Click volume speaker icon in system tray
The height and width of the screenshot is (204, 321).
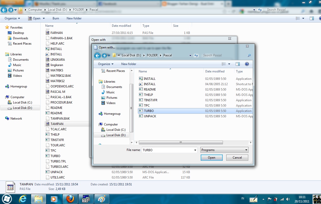coord(288,199)
